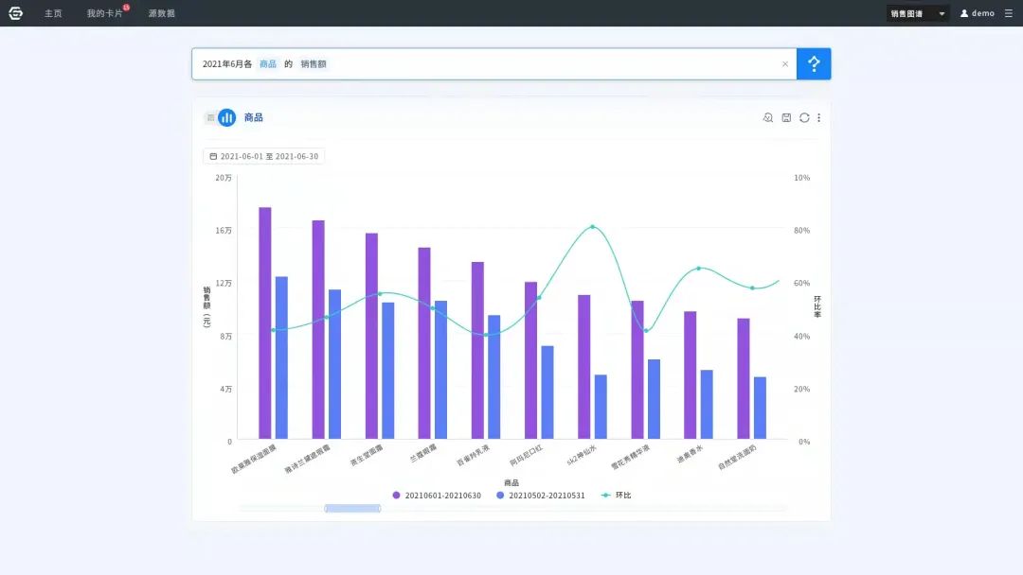
Task: Toggle the 20210502-20210531 legend series
Action: (540, 496)
